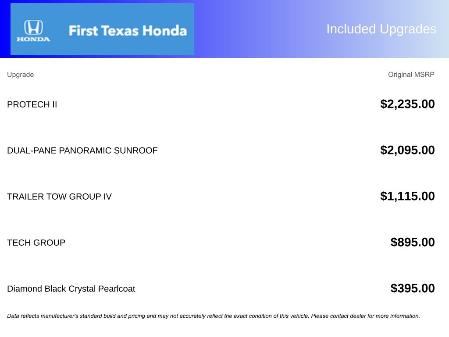Select the TECH GROUP upgrade row label
The height and width of the screenshot is (337, 449).
coord(36,243)
